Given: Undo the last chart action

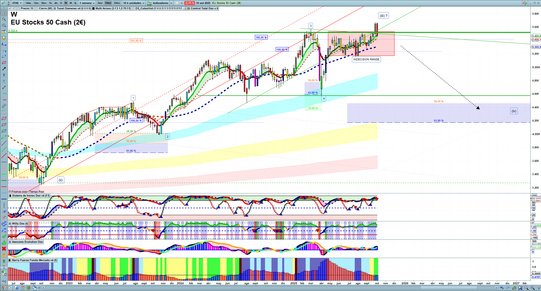Looking at the screenshot, I should click(x=501, y=288).
